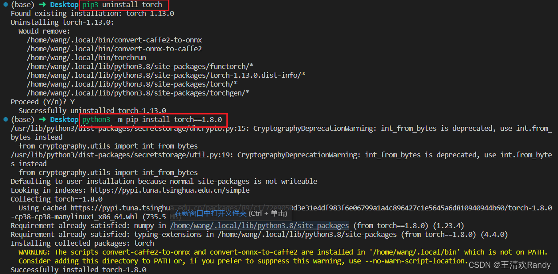Click the green arrow in the first prompt
558x274 pixels.
42,5
